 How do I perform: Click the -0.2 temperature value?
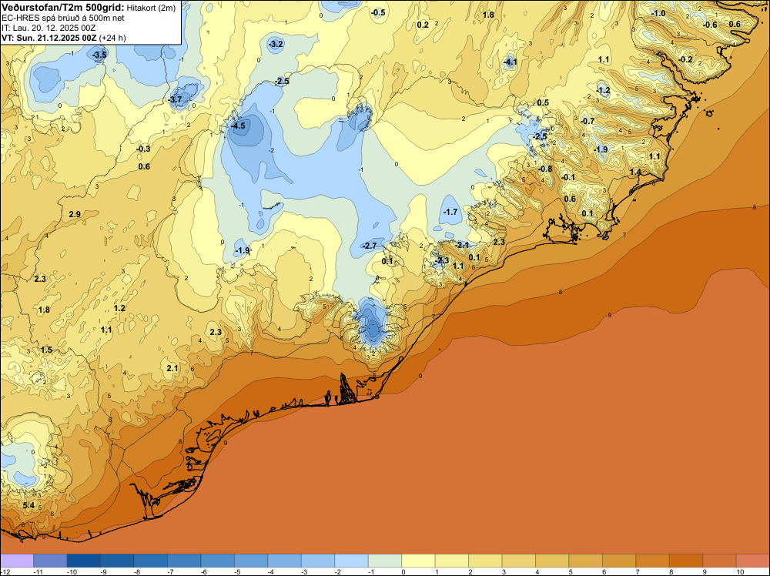point(685,59)
